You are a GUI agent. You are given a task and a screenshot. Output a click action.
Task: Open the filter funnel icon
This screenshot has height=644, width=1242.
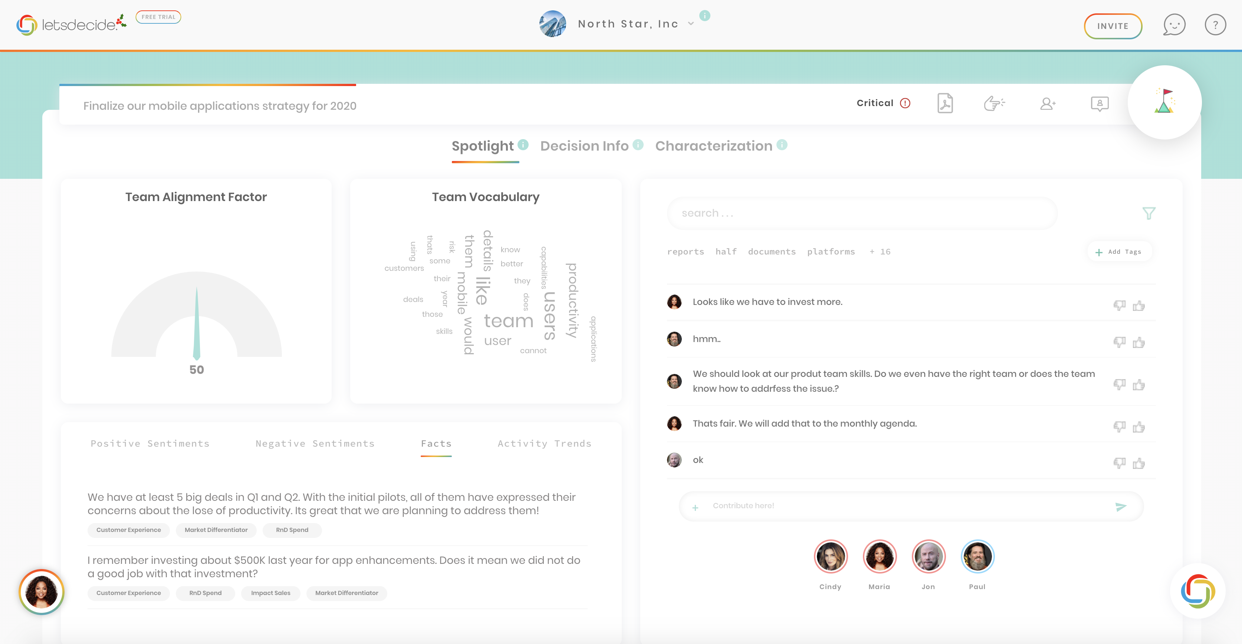pyautogui.click(x=1149, y=213)
